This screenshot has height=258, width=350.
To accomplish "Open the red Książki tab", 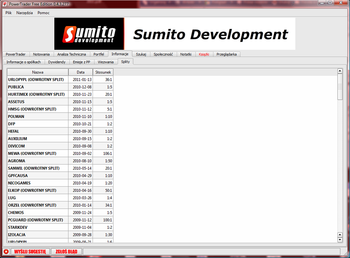I will coord(204,54).
